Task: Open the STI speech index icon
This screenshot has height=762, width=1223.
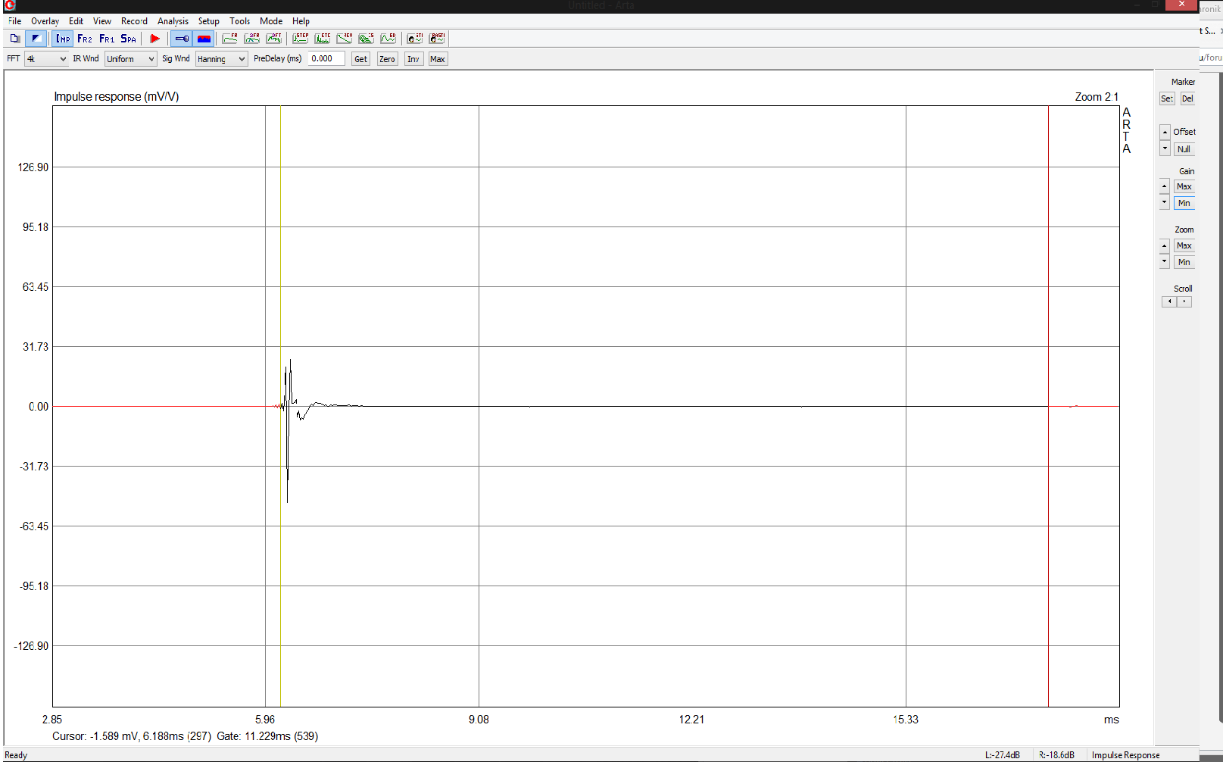Action: pos(415,39)
